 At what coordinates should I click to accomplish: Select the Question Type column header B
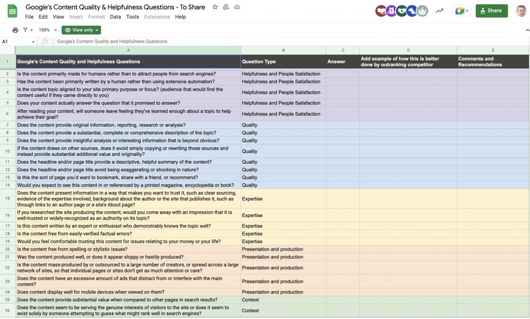pos(283,50)
